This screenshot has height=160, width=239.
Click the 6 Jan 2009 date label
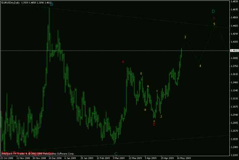pos(70,158)
